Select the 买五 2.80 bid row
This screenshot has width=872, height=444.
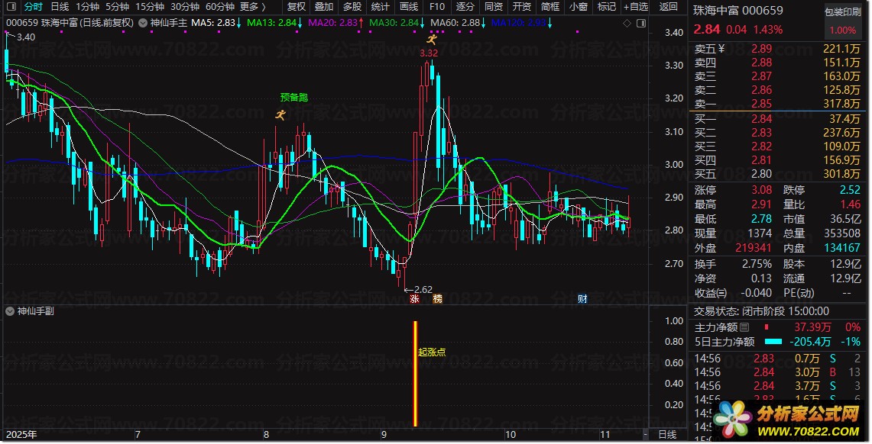coord(778,174)
